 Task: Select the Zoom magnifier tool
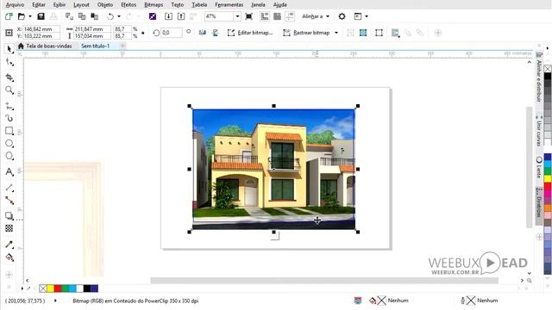tap(9, 90)
